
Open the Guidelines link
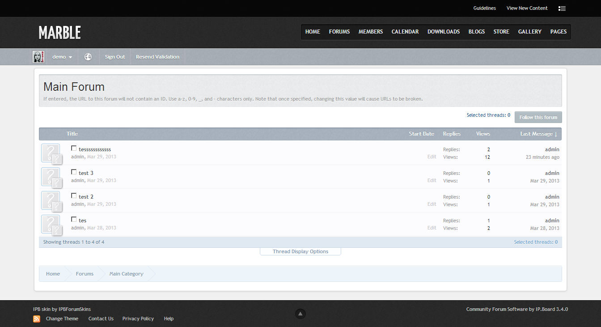coord(485,8)
